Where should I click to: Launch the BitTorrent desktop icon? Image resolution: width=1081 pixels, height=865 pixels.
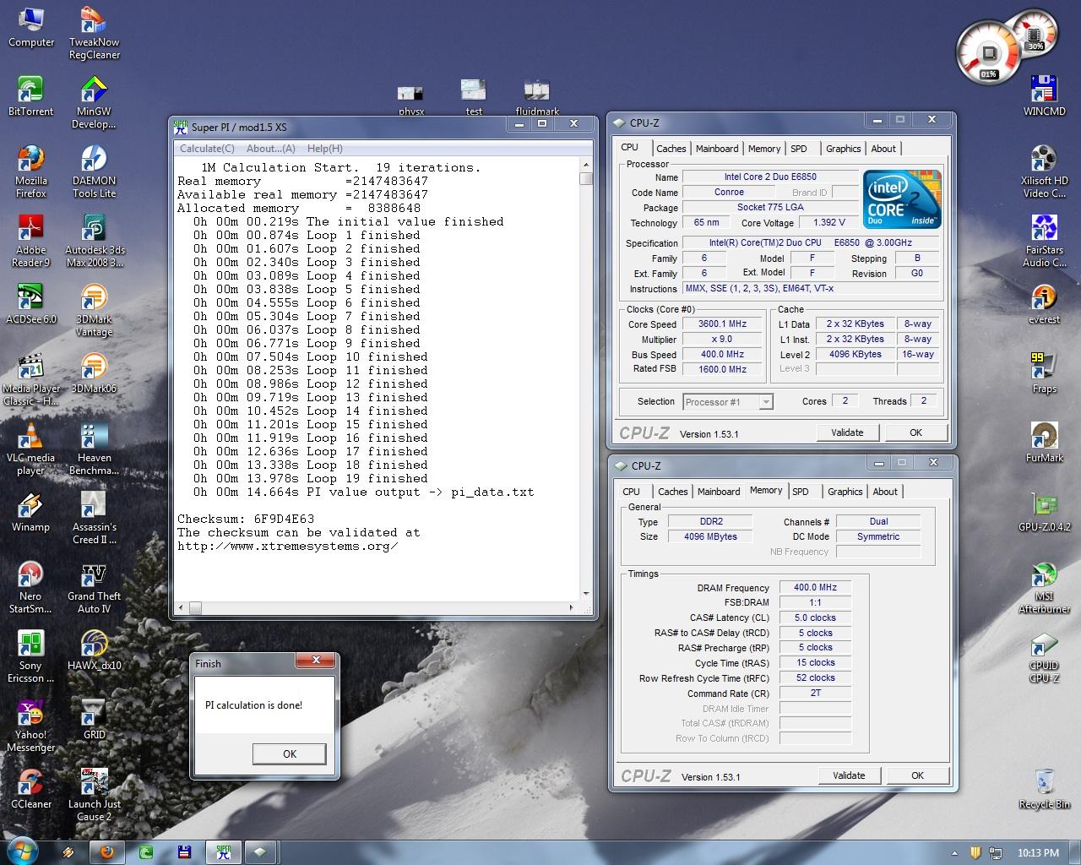(x=31, y=96)
